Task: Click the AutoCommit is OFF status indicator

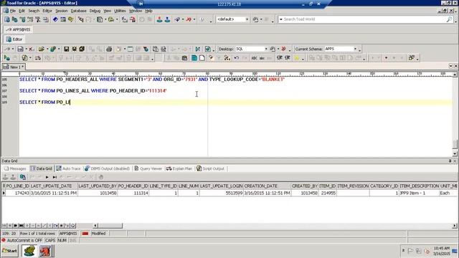Action: 22,240
